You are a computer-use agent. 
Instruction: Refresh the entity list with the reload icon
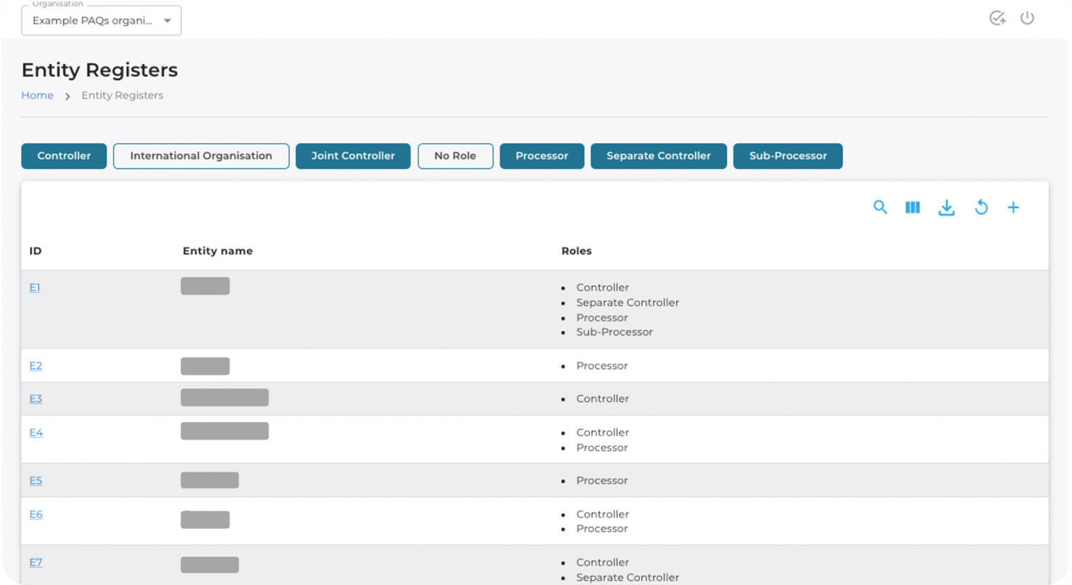click(981, 207)
